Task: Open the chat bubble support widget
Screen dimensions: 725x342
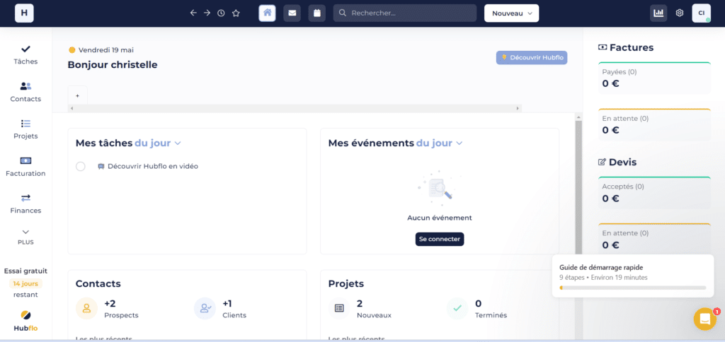Action: 705,319
